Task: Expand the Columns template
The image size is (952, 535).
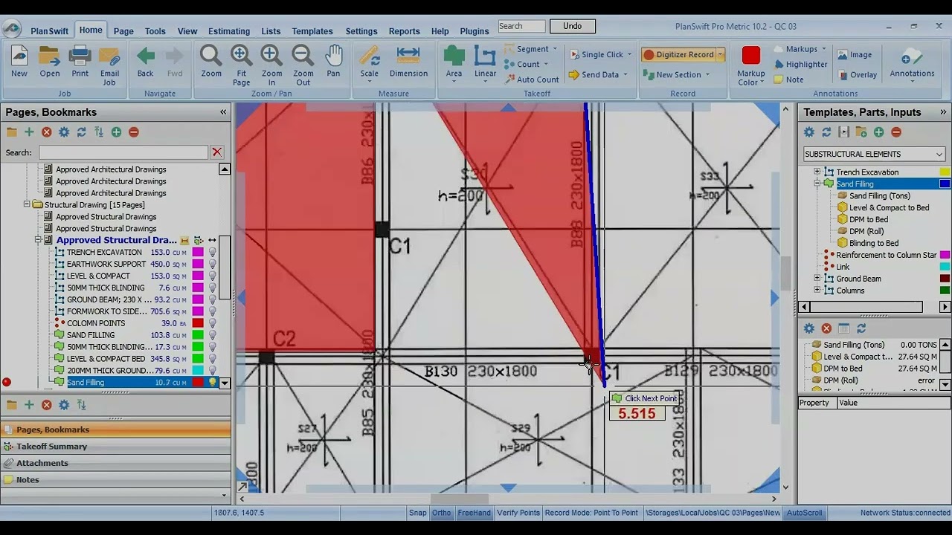Action: [817, 291]
